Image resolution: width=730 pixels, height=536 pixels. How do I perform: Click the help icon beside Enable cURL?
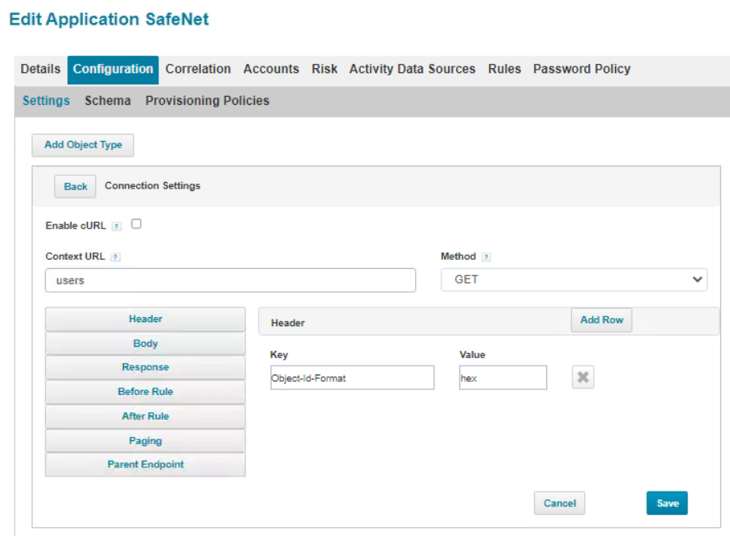[x=116, y=226]
